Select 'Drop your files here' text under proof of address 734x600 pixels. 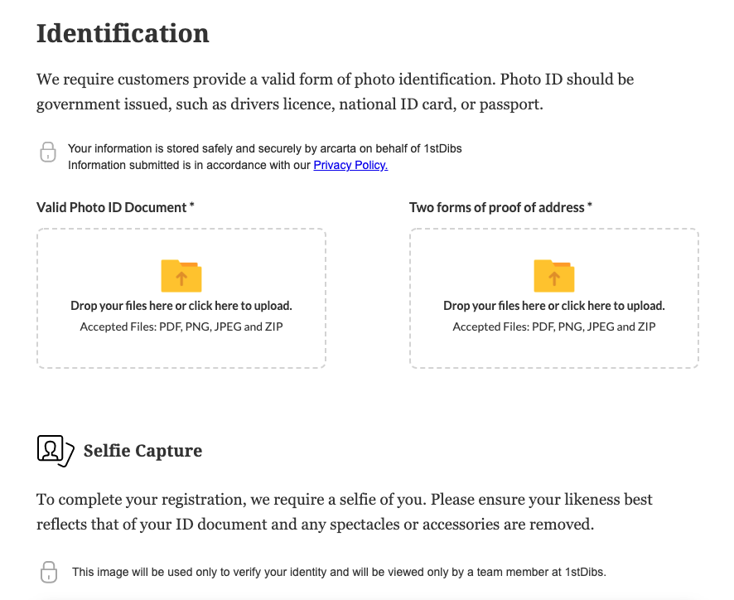coord(553,305)
